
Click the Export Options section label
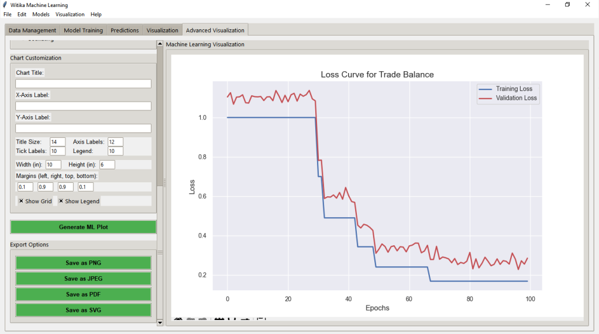[29, 245]
